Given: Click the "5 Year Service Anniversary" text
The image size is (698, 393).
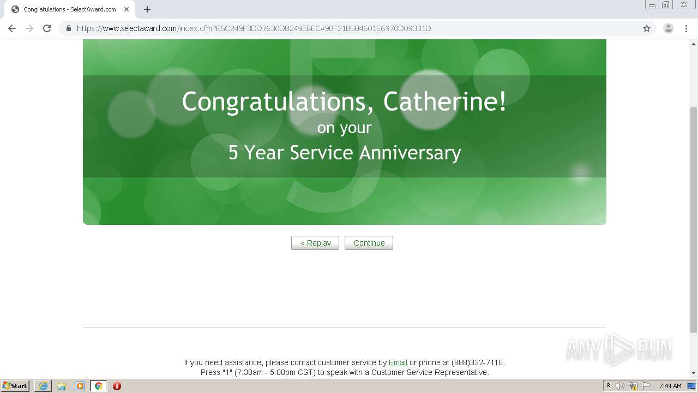Looking at the screenshot, I should point(345,152).
